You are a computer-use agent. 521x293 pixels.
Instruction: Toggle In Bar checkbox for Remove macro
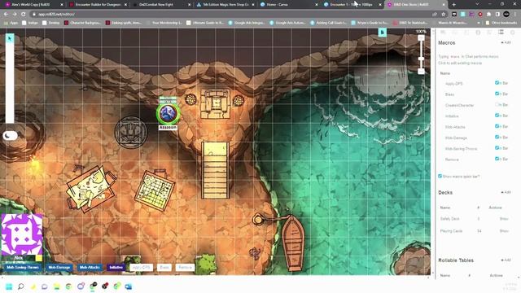pyautogui.click(x=497, y=159)
